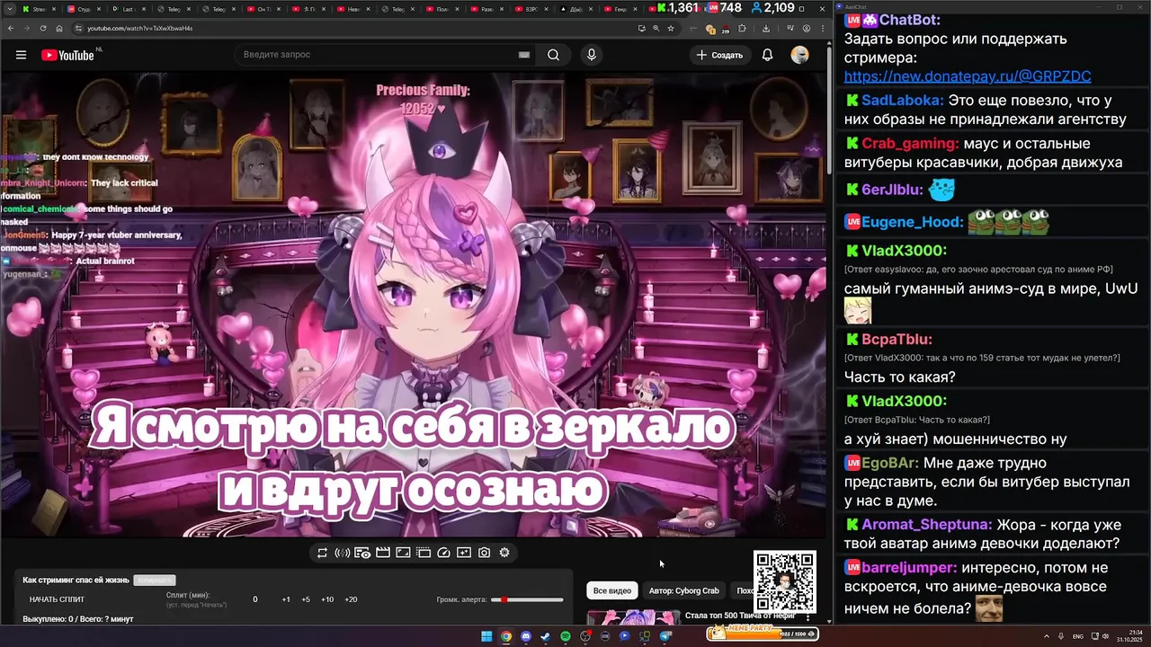Click the volume boost icon below player

343,553
